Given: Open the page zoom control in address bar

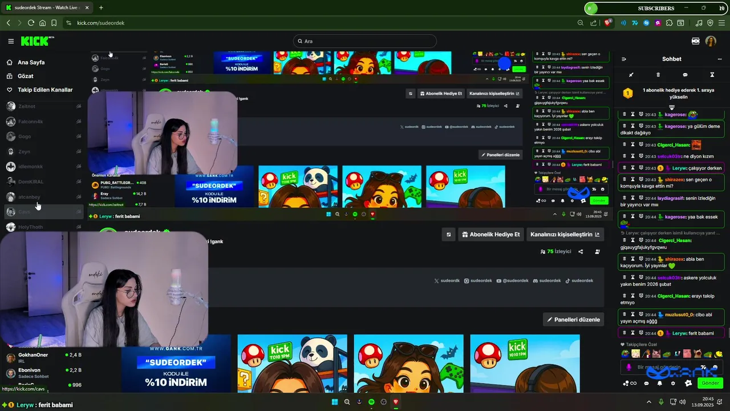Looking at the screenshot, I should tap(581, 23).
